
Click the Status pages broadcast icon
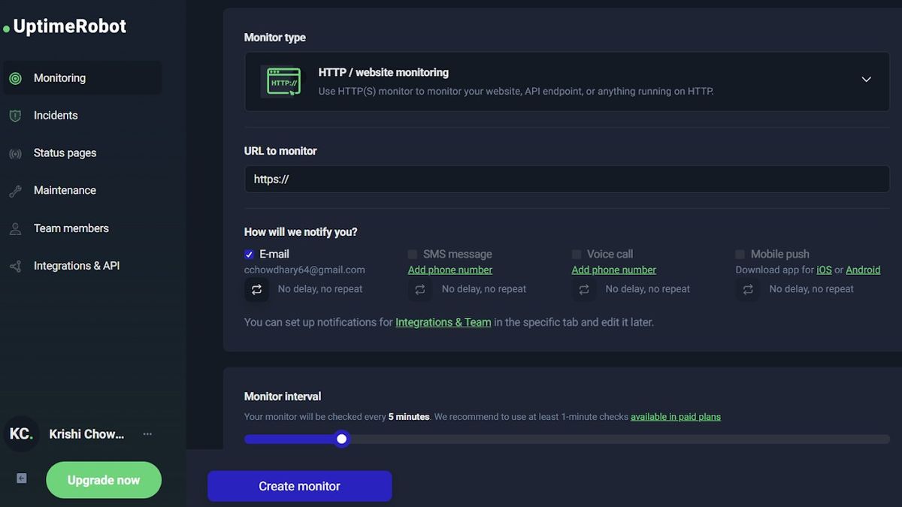[16, 152]
